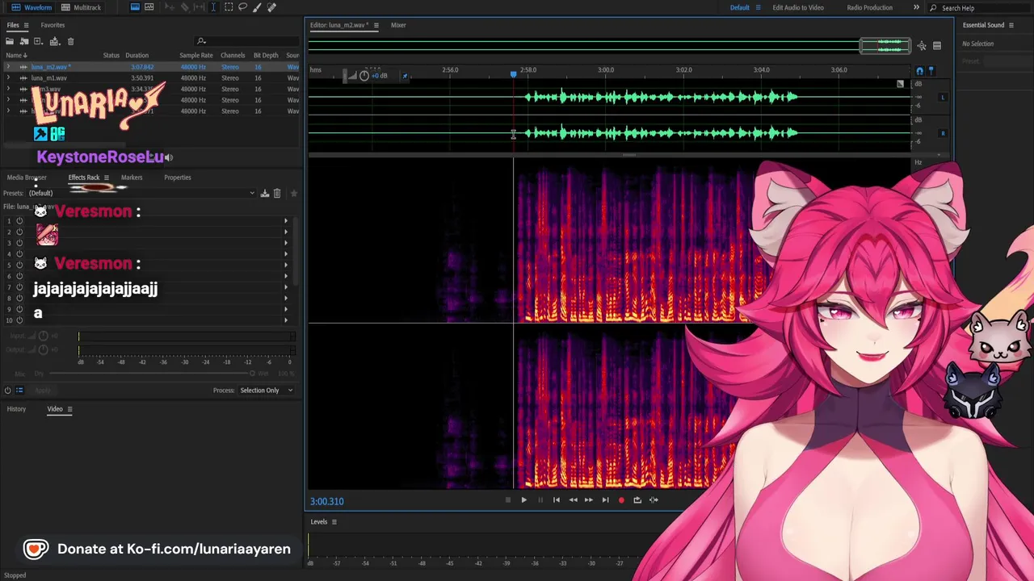Click the overview navigator zoom box
This screenshot has width=1034, height=581.
click(x=885, y=45)
